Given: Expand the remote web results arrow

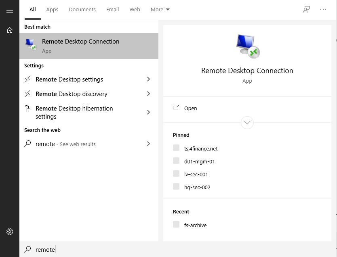Looking at the screenshot, I should 149,144.
